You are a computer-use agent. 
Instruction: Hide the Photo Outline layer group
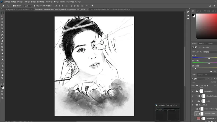pyautogui.click(x=193, y=91)
